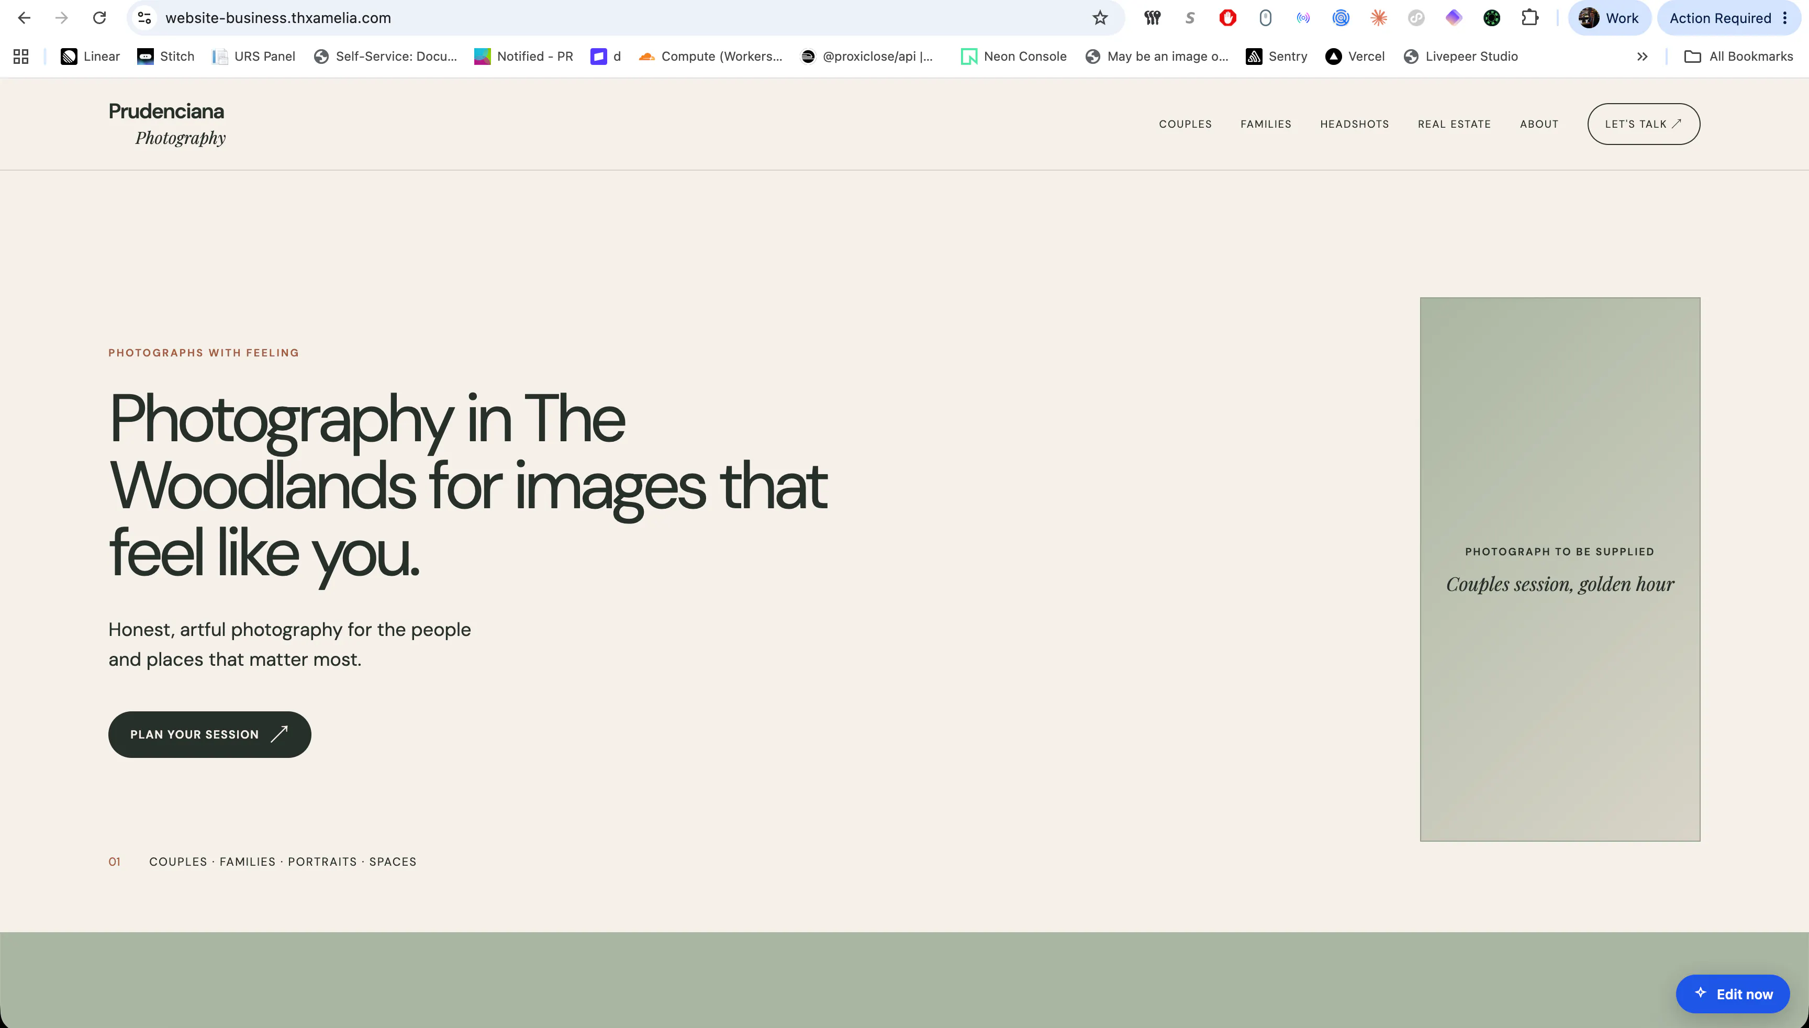1809x1028 pixels.
Task: Open the apps grid in bookmarks bar
Action: point(21,57)
